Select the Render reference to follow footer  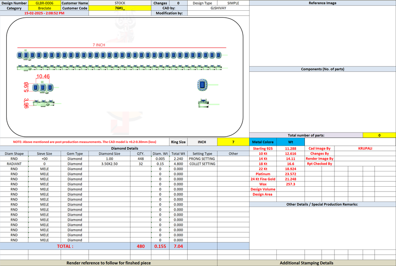[108, 263]
